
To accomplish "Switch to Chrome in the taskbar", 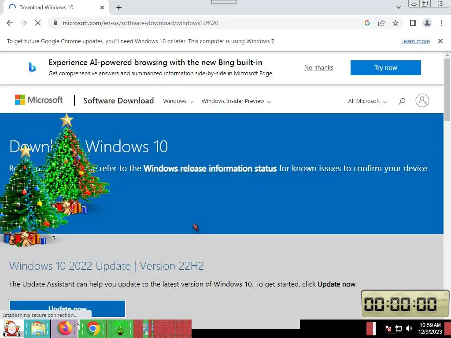I will coord(92,328).
